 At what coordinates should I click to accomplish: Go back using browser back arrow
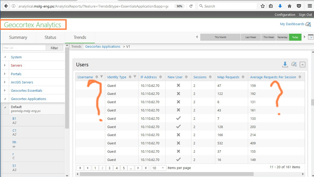(x=5, y=6)
